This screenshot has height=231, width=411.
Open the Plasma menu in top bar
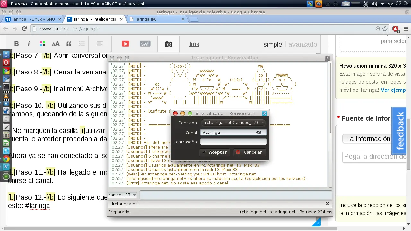19,4
